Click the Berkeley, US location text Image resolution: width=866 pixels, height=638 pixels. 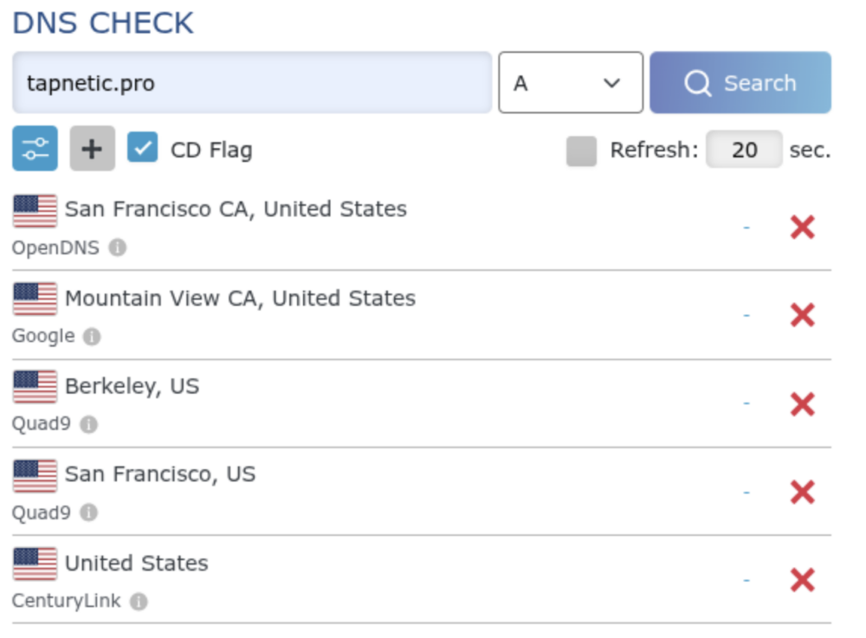(132, 386)
